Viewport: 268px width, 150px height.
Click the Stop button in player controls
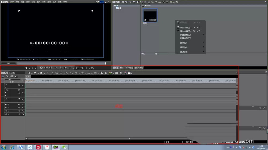point(41,68)
